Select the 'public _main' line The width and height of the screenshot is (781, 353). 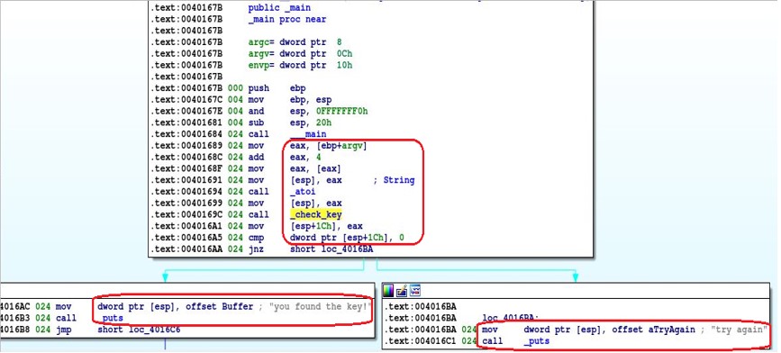[279, 8]
